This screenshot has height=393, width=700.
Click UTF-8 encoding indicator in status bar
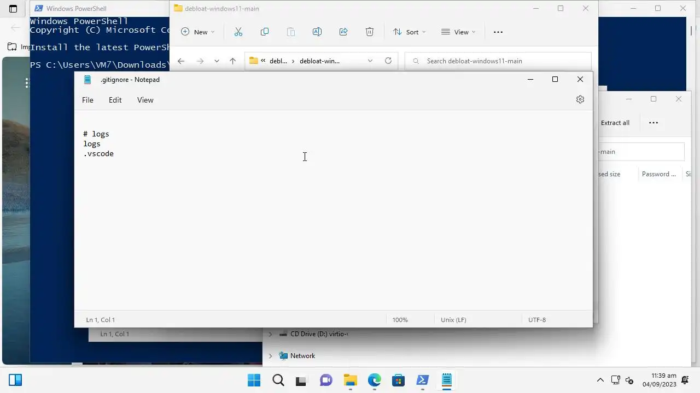536,320
